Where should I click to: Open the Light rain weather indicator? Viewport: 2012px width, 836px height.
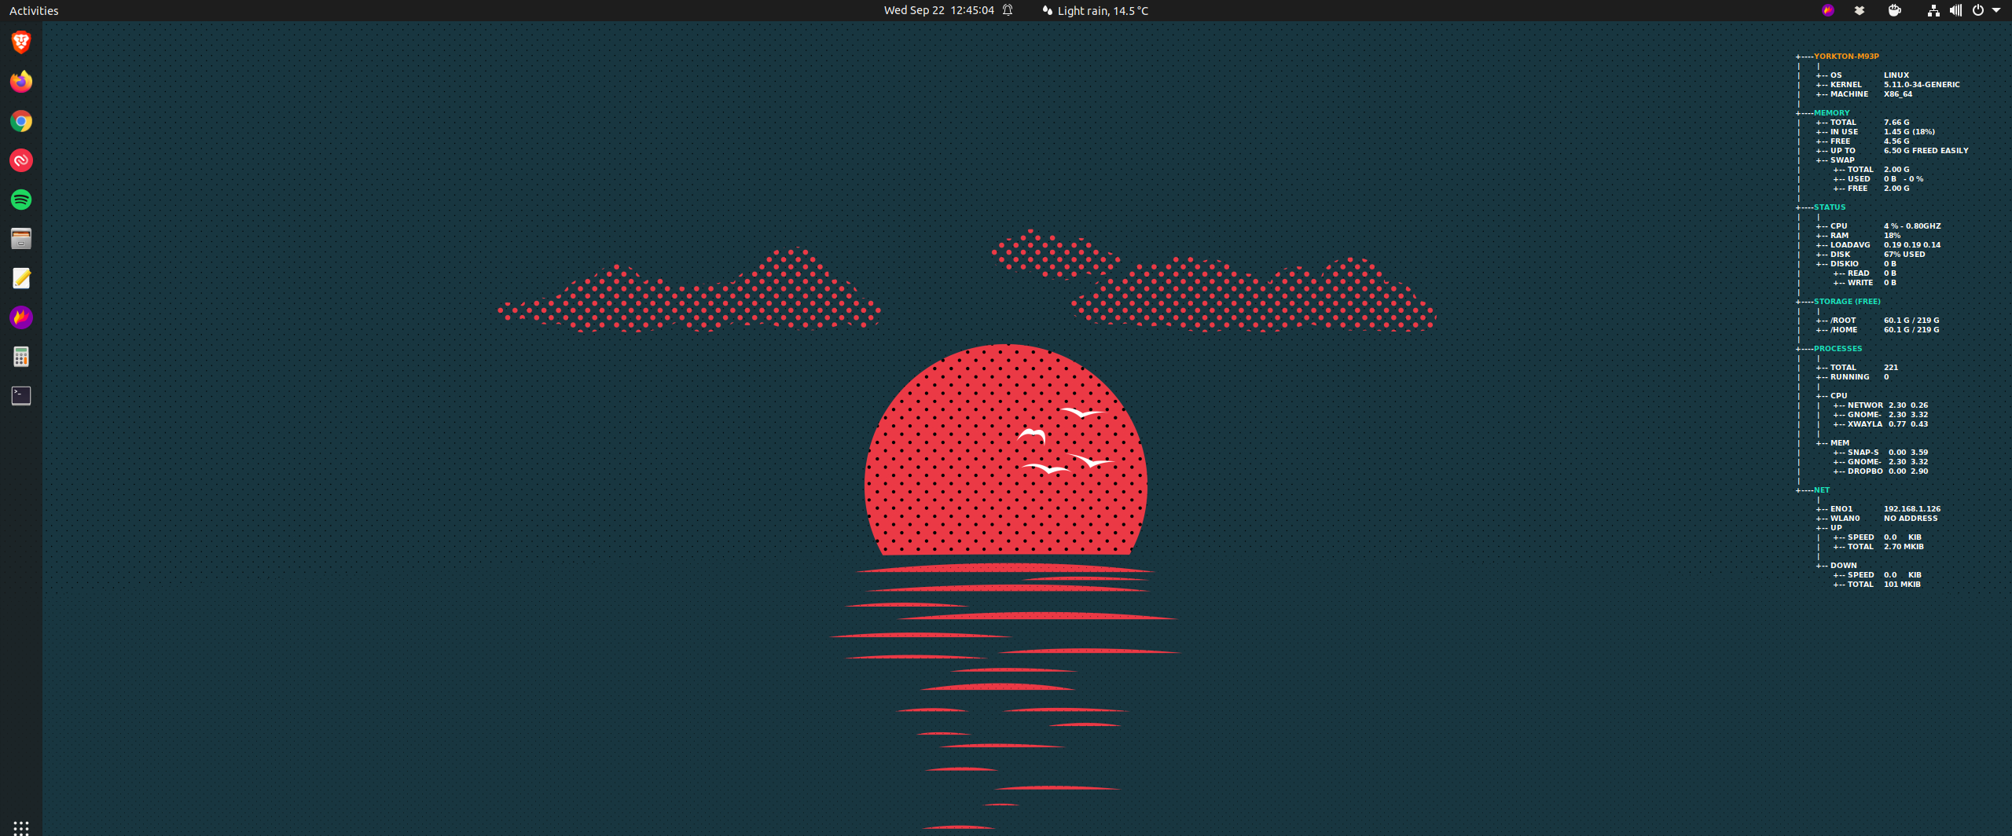(x=1096, y=10)
